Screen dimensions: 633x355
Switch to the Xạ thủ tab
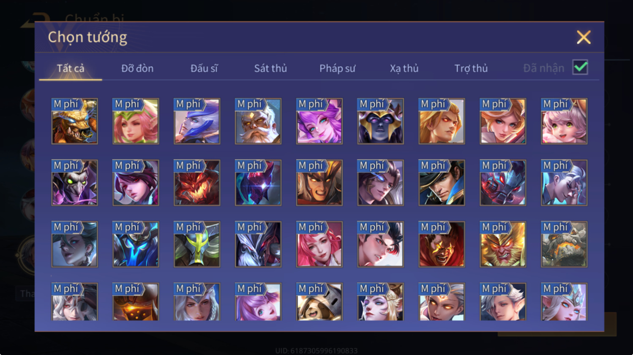404,68
